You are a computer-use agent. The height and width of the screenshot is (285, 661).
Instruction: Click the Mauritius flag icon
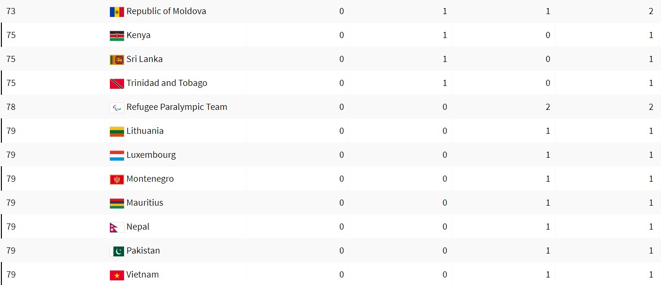[x=117, y=203]
